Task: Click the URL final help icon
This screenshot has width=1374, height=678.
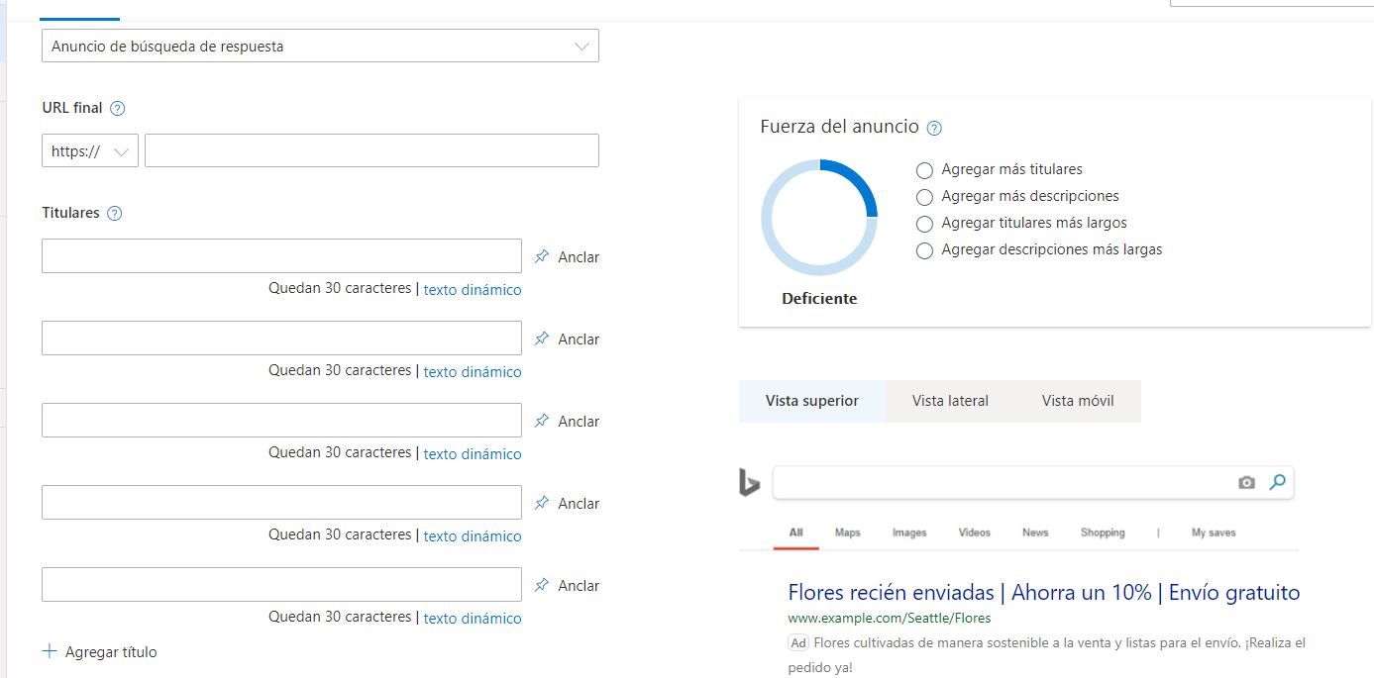Action: [x=117, y=108]
